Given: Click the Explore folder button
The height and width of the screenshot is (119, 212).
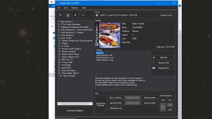Looking at the screenshot, I should point(150,103).
